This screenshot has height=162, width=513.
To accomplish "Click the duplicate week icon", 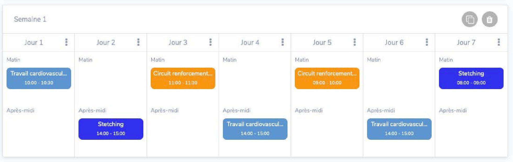I will (470, 19).
